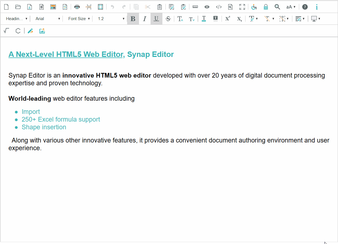Screen dimensions: 338x244
Task: Click the 'Import' bullet item
Action: (31, 112)
